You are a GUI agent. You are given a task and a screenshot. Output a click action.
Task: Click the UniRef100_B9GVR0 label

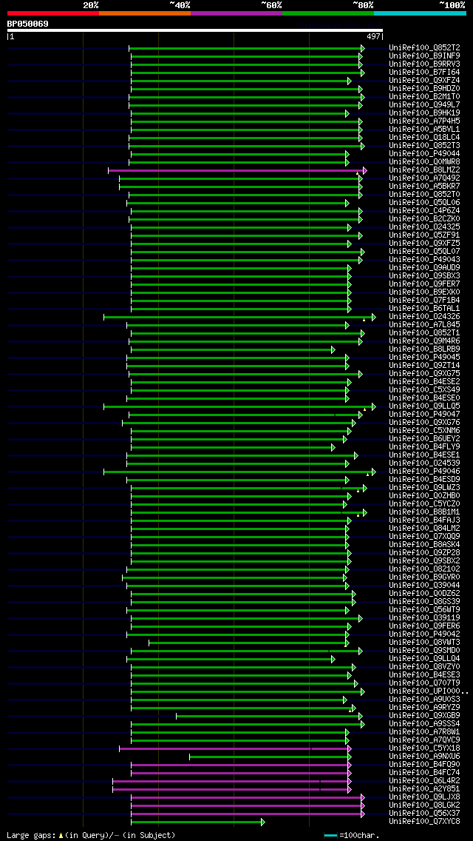click(x=424, y=577)
